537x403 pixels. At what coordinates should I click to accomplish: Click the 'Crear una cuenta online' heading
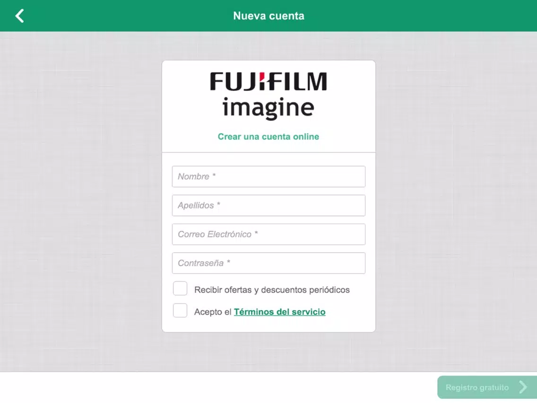268,136
